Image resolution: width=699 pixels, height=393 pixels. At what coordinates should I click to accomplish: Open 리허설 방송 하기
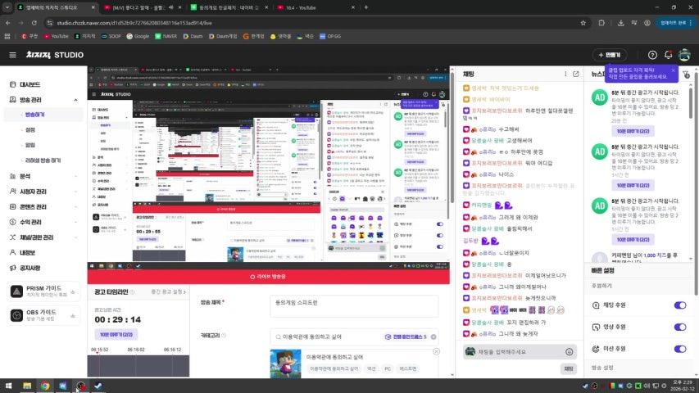click(x=43, y=160)
